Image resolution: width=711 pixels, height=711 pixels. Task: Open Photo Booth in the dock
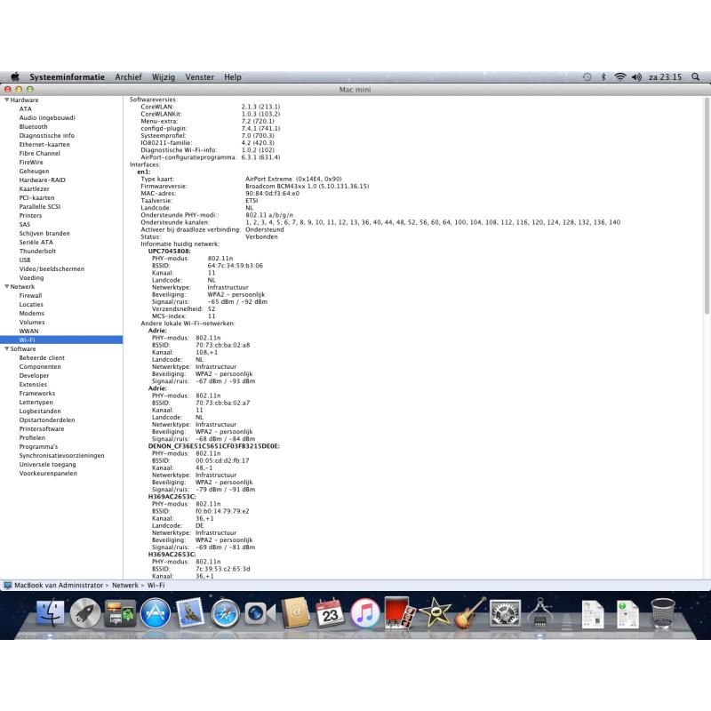pos(399,613)
